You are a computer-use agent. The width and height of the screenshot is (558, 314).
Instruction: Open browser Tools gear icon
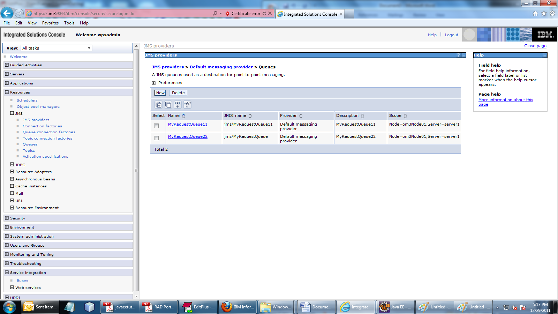pyautogui.click(x=552, y=14)
